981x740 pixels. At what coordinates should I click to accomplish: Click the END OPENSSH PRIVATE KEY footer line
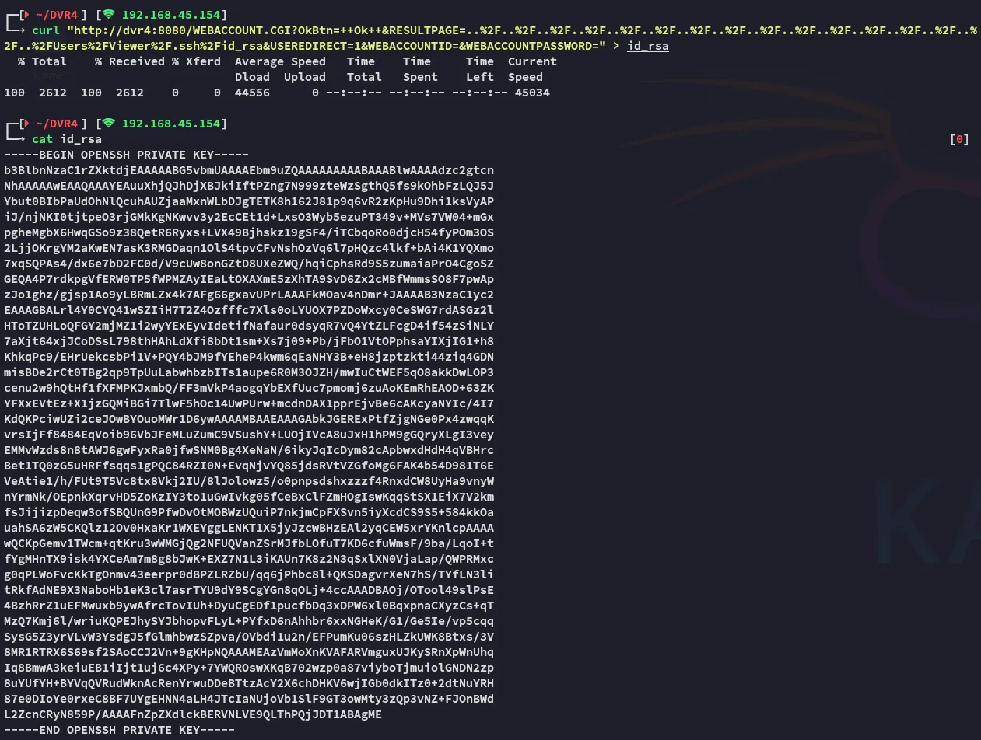[x=120, y=730]
